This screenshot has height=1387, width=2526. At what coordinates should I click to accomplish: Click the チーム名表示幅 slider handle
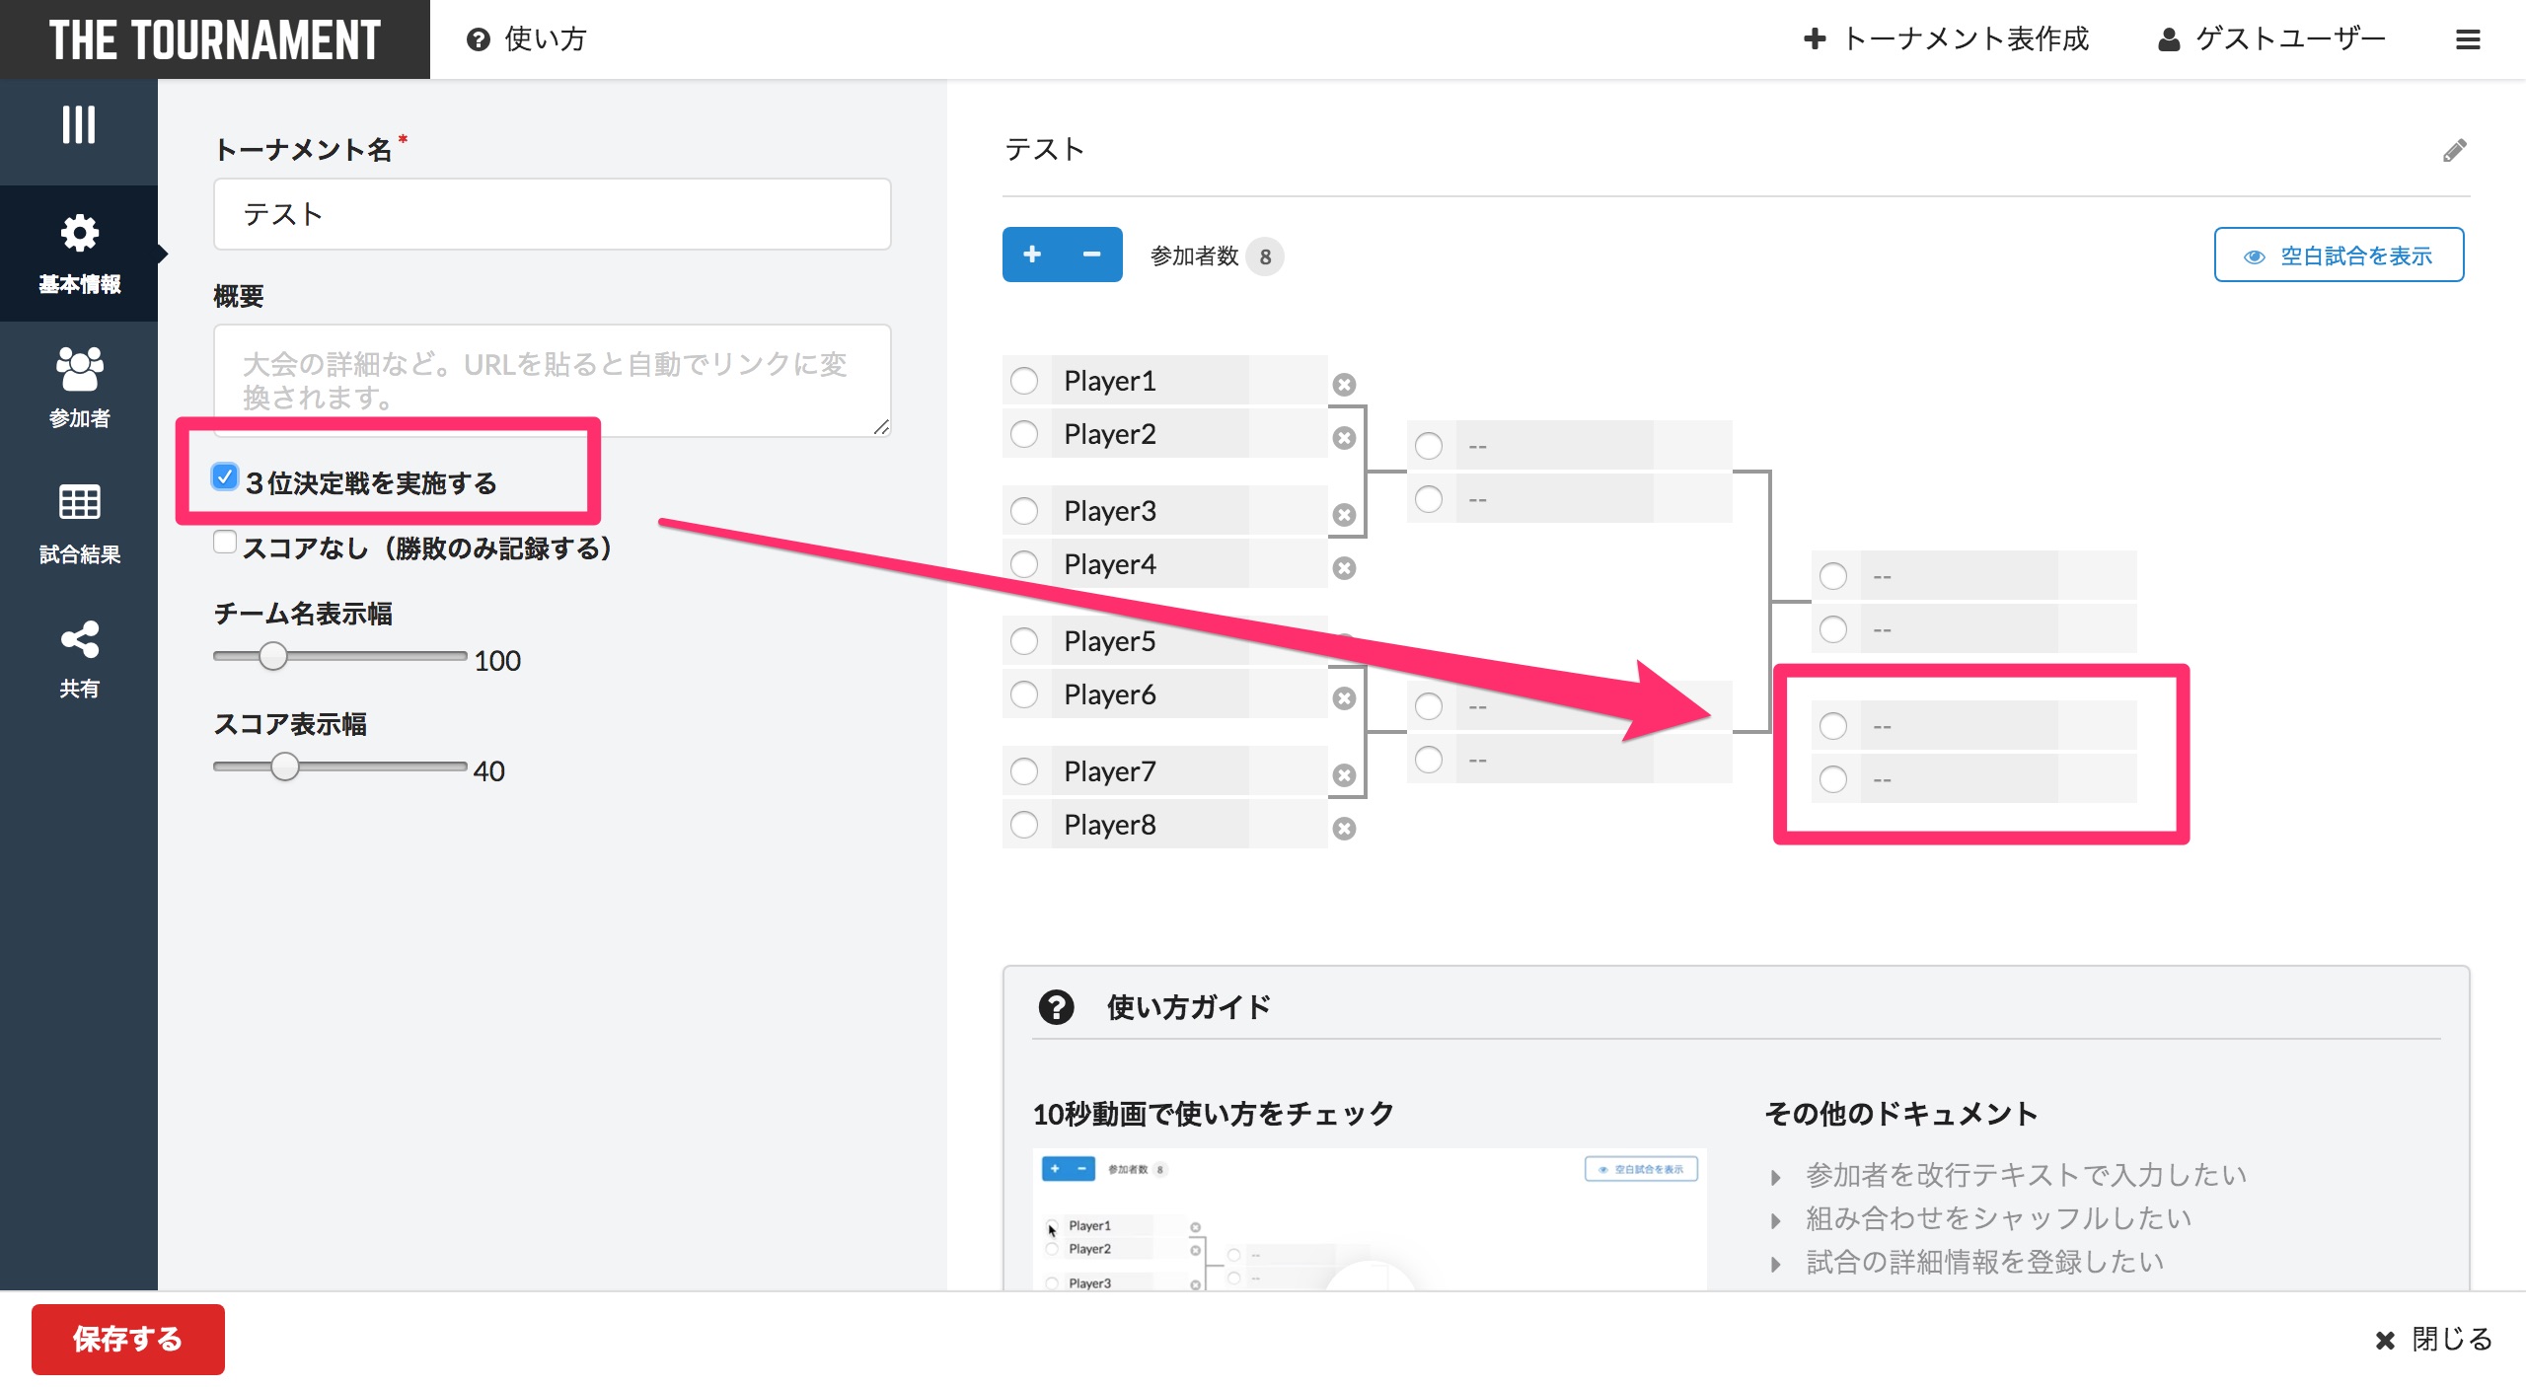272,656
